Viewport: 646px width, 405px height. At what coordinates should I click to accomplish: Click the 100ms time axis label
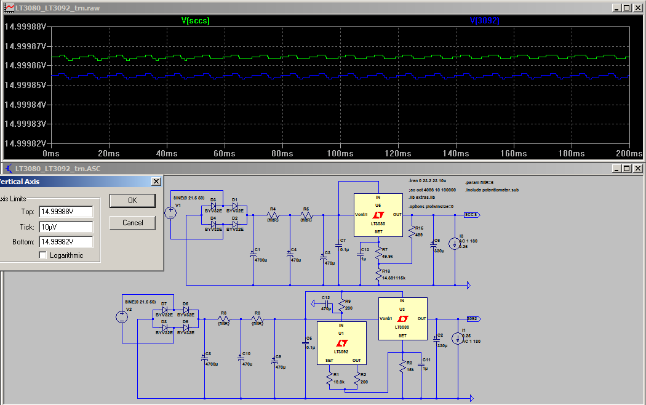click(340, 154)
